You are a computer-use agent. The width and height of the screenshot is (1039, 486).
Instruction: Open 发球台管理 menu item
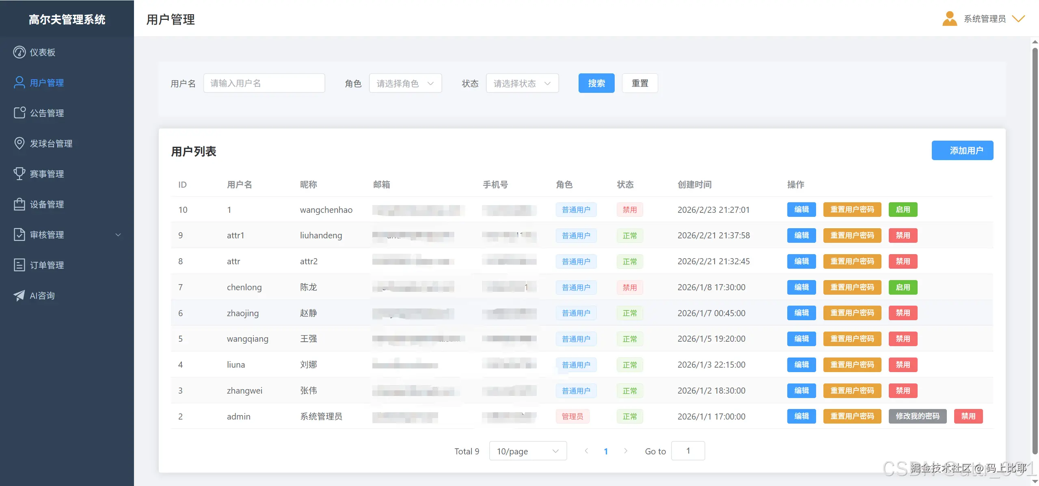tap(67, 143)
